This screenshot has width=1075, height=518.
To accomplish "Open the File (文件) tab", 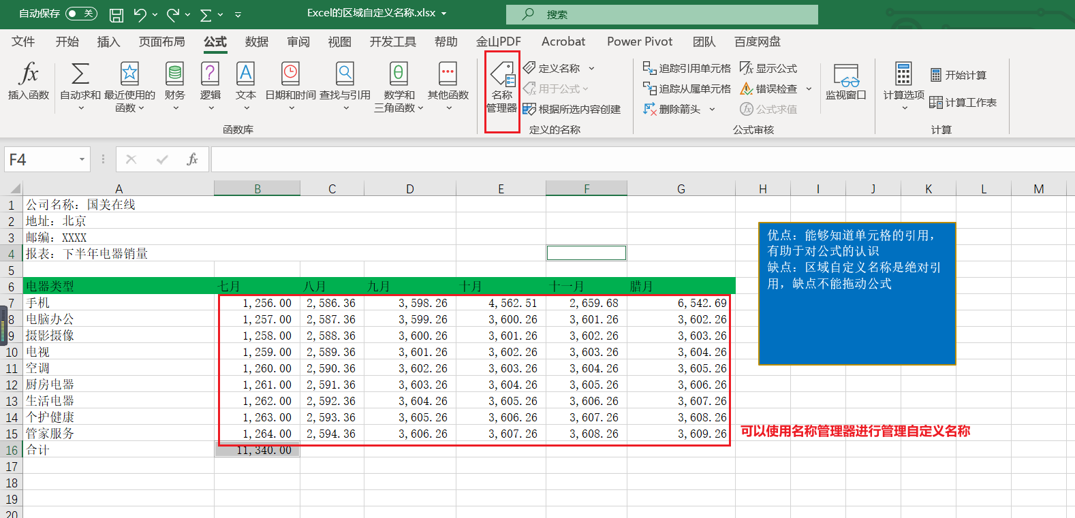I will [x=23, y=42].
